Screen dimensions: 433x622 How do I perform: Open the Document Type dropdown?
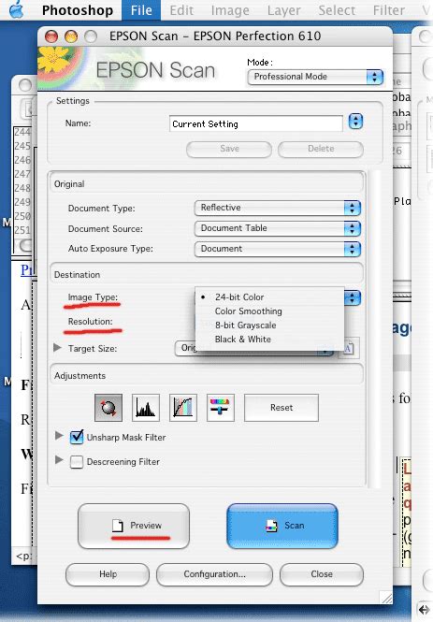277,208
